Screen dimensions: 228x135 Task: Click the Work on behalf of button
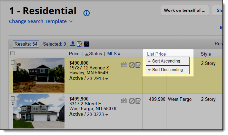point(185,10)
